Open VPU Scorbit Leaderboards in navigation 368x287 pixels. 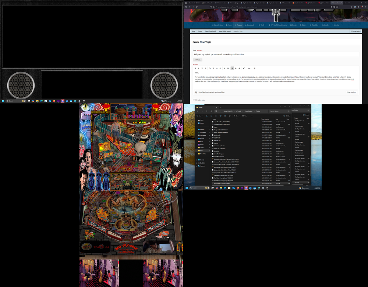278,25
